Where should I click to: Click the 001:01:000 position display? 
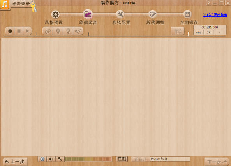tap(210, 27)
